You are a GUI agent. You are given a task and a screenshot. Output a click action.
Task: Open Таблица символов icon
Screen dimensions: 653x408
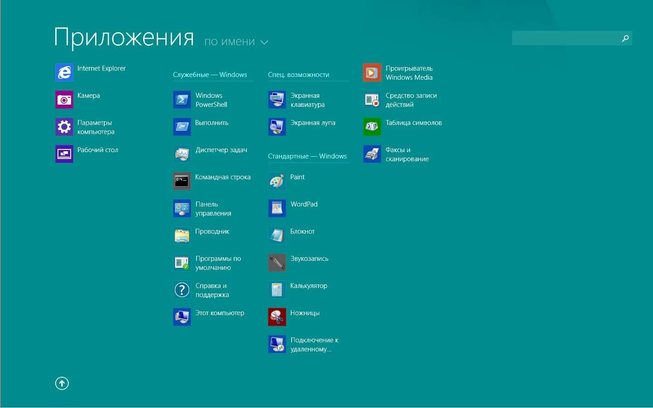[372, 127]
